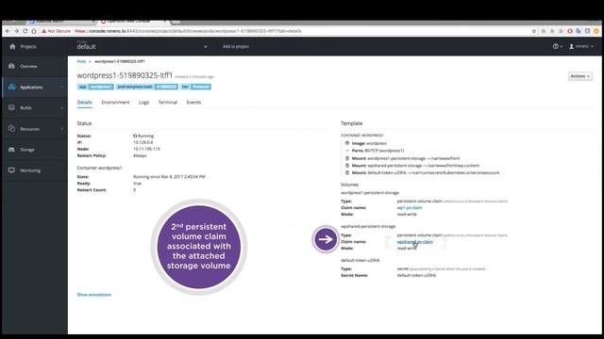
Task: Open the Storage page label in sidebar
Action: 27,150
